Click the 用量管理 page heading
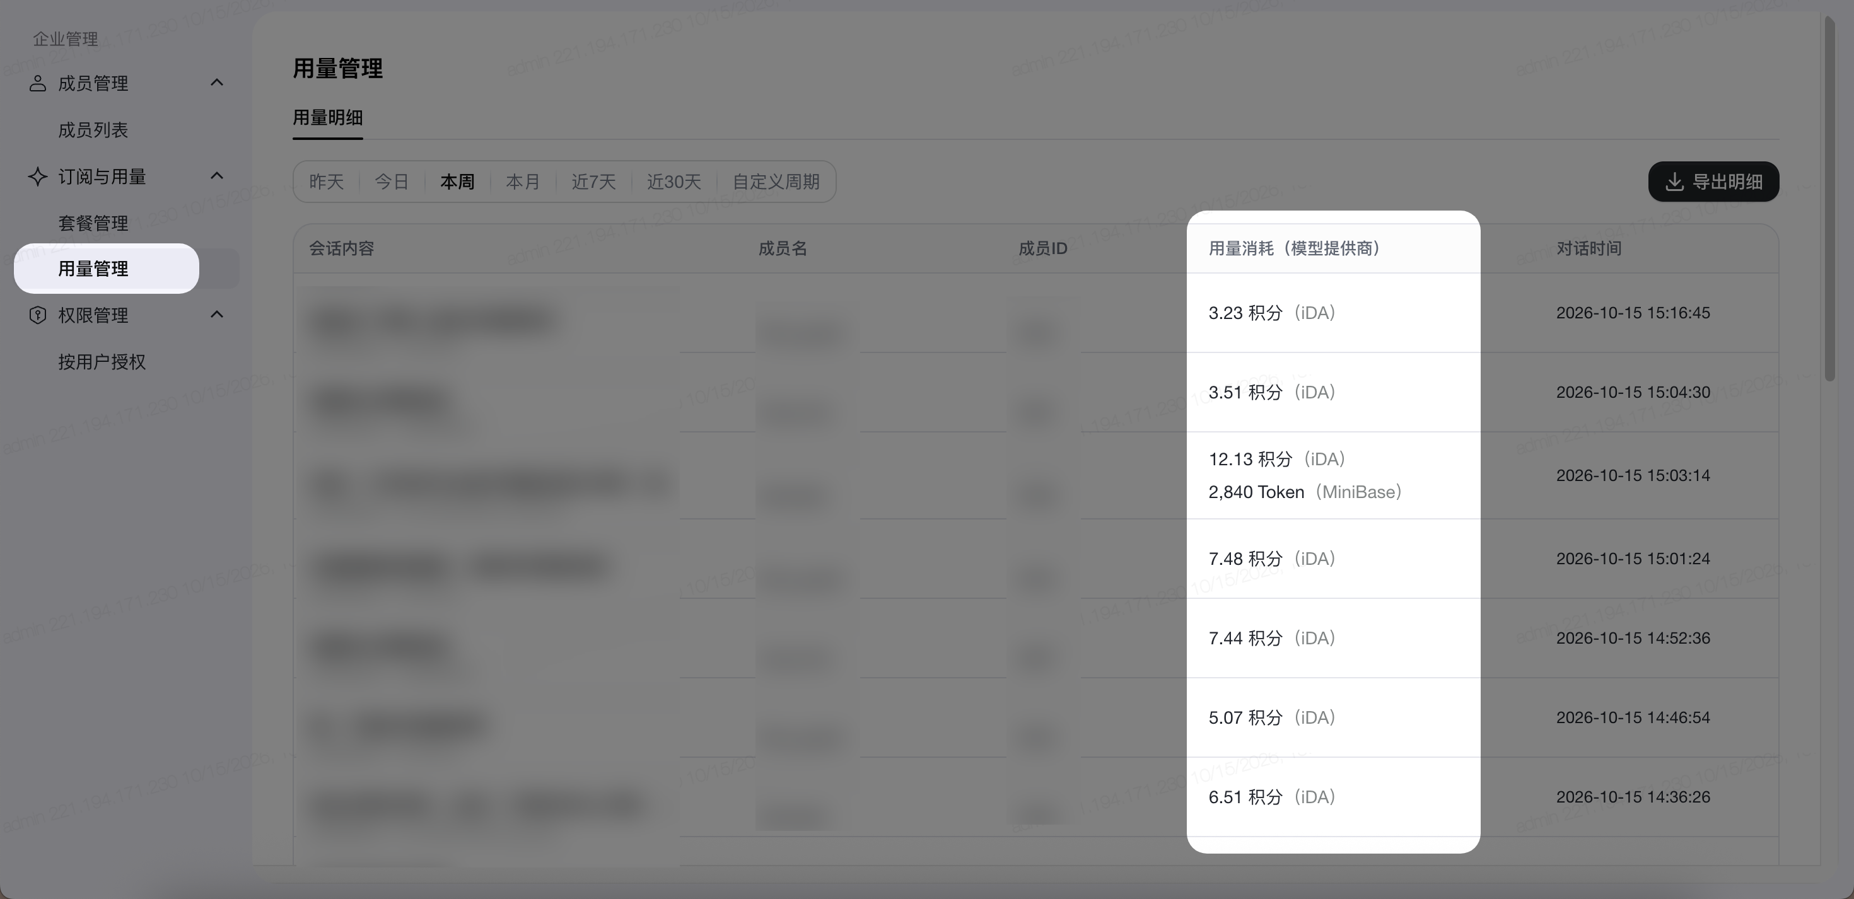Viewport: 1854px width, 899px height. pos(337,69)
